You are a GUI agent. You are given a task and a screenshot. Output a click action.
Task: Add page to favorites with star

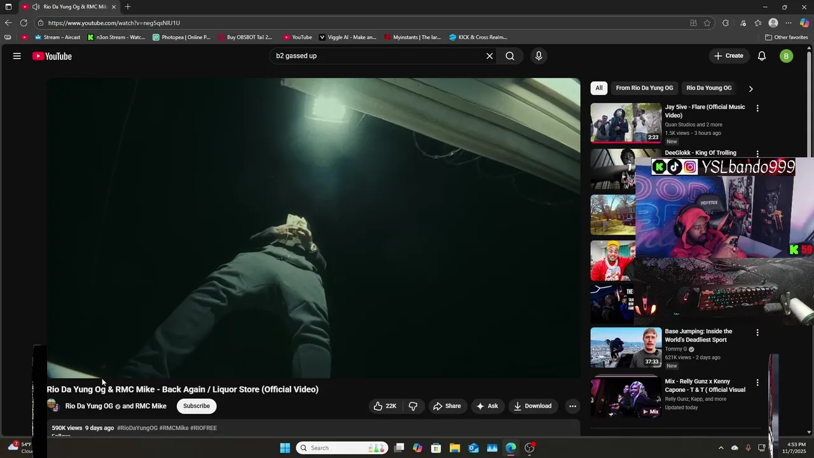point(707,23)
